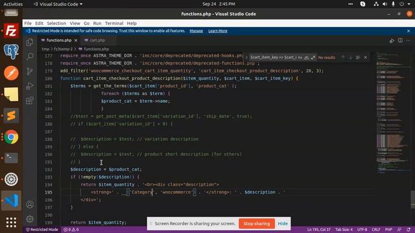Hide the screen sharing notification
415x233 pixels.
[x=283, y=223]
